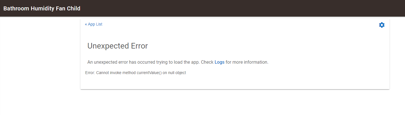Click the Bathroom Humidity Fan Child title
The width and height of the screenshot is (405, 115).
(x=42, y=8)
